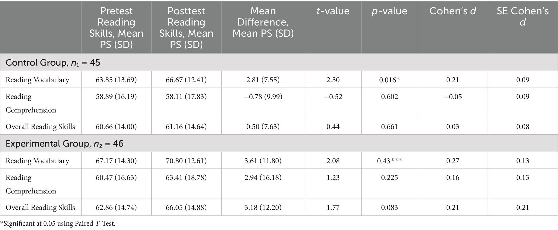Viewport: 558px width, 230px height.
Task: Select the −0.78 (9.99) mean difference cell
Action: click(x=263, y=97)
